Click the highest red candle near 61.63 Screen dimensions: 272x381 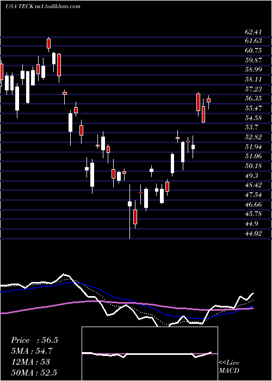(x=49, y=44)
